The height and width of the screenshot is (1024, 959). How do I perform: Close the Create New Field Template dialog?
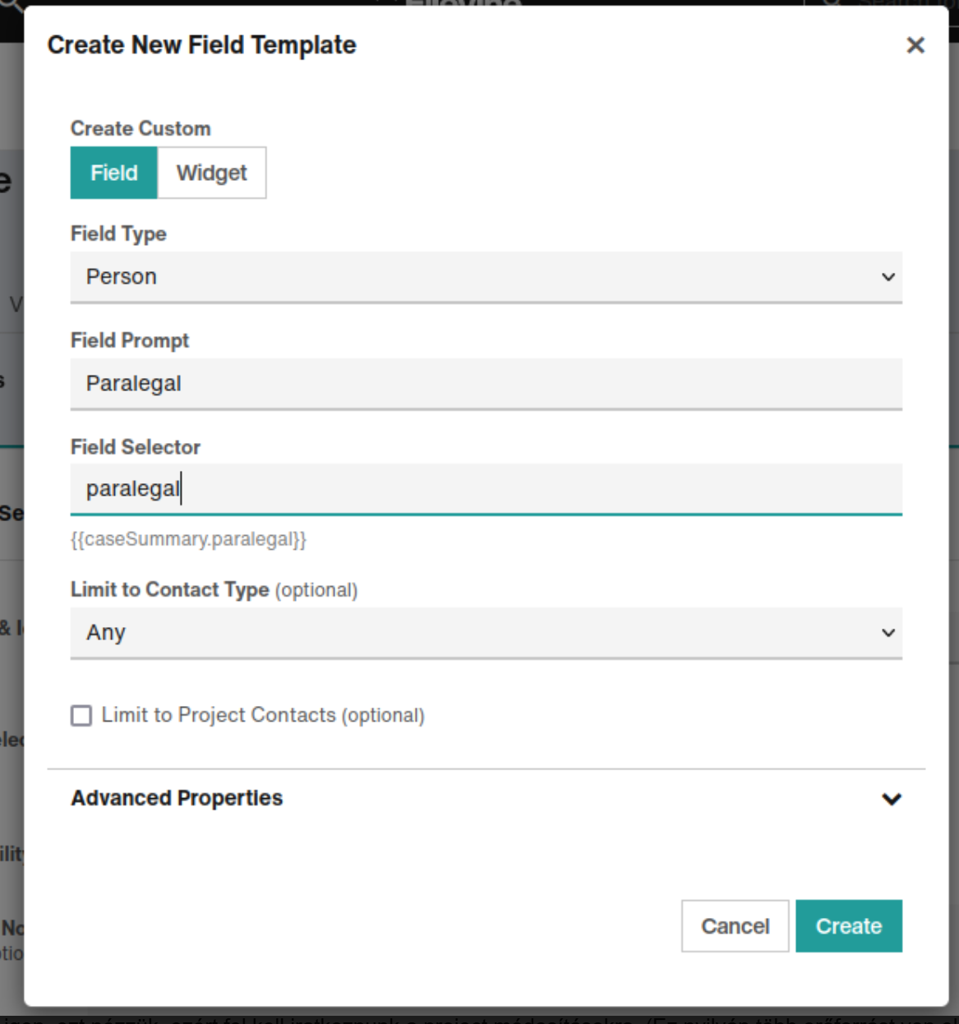click(915, 45)
